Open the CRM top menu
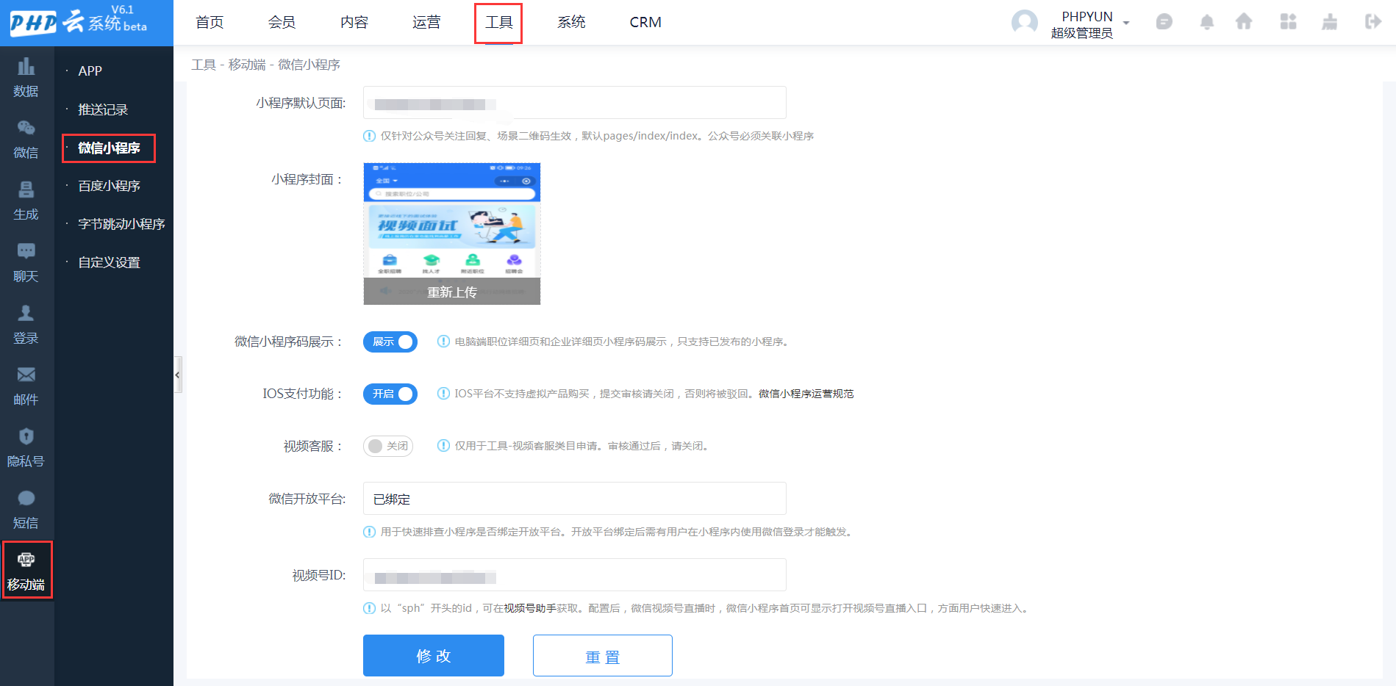1396x686 pixels. [x=645, y=23]
